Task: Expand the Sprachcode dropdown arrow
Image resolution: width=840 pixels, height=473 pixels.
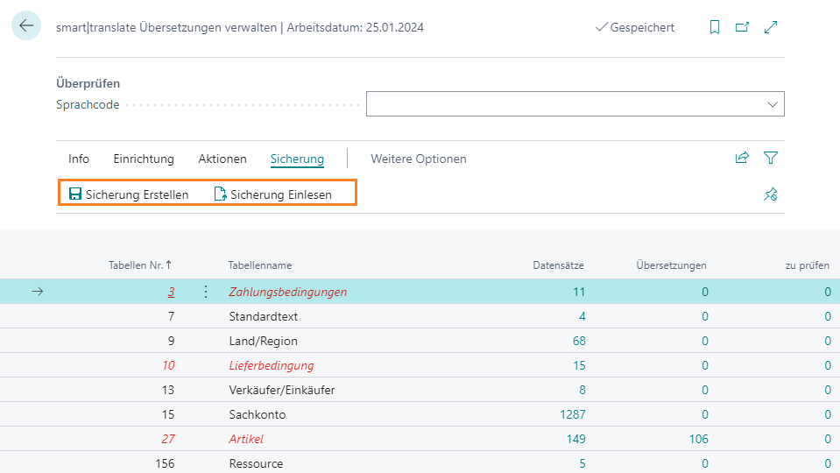Action: coord(772,104)
